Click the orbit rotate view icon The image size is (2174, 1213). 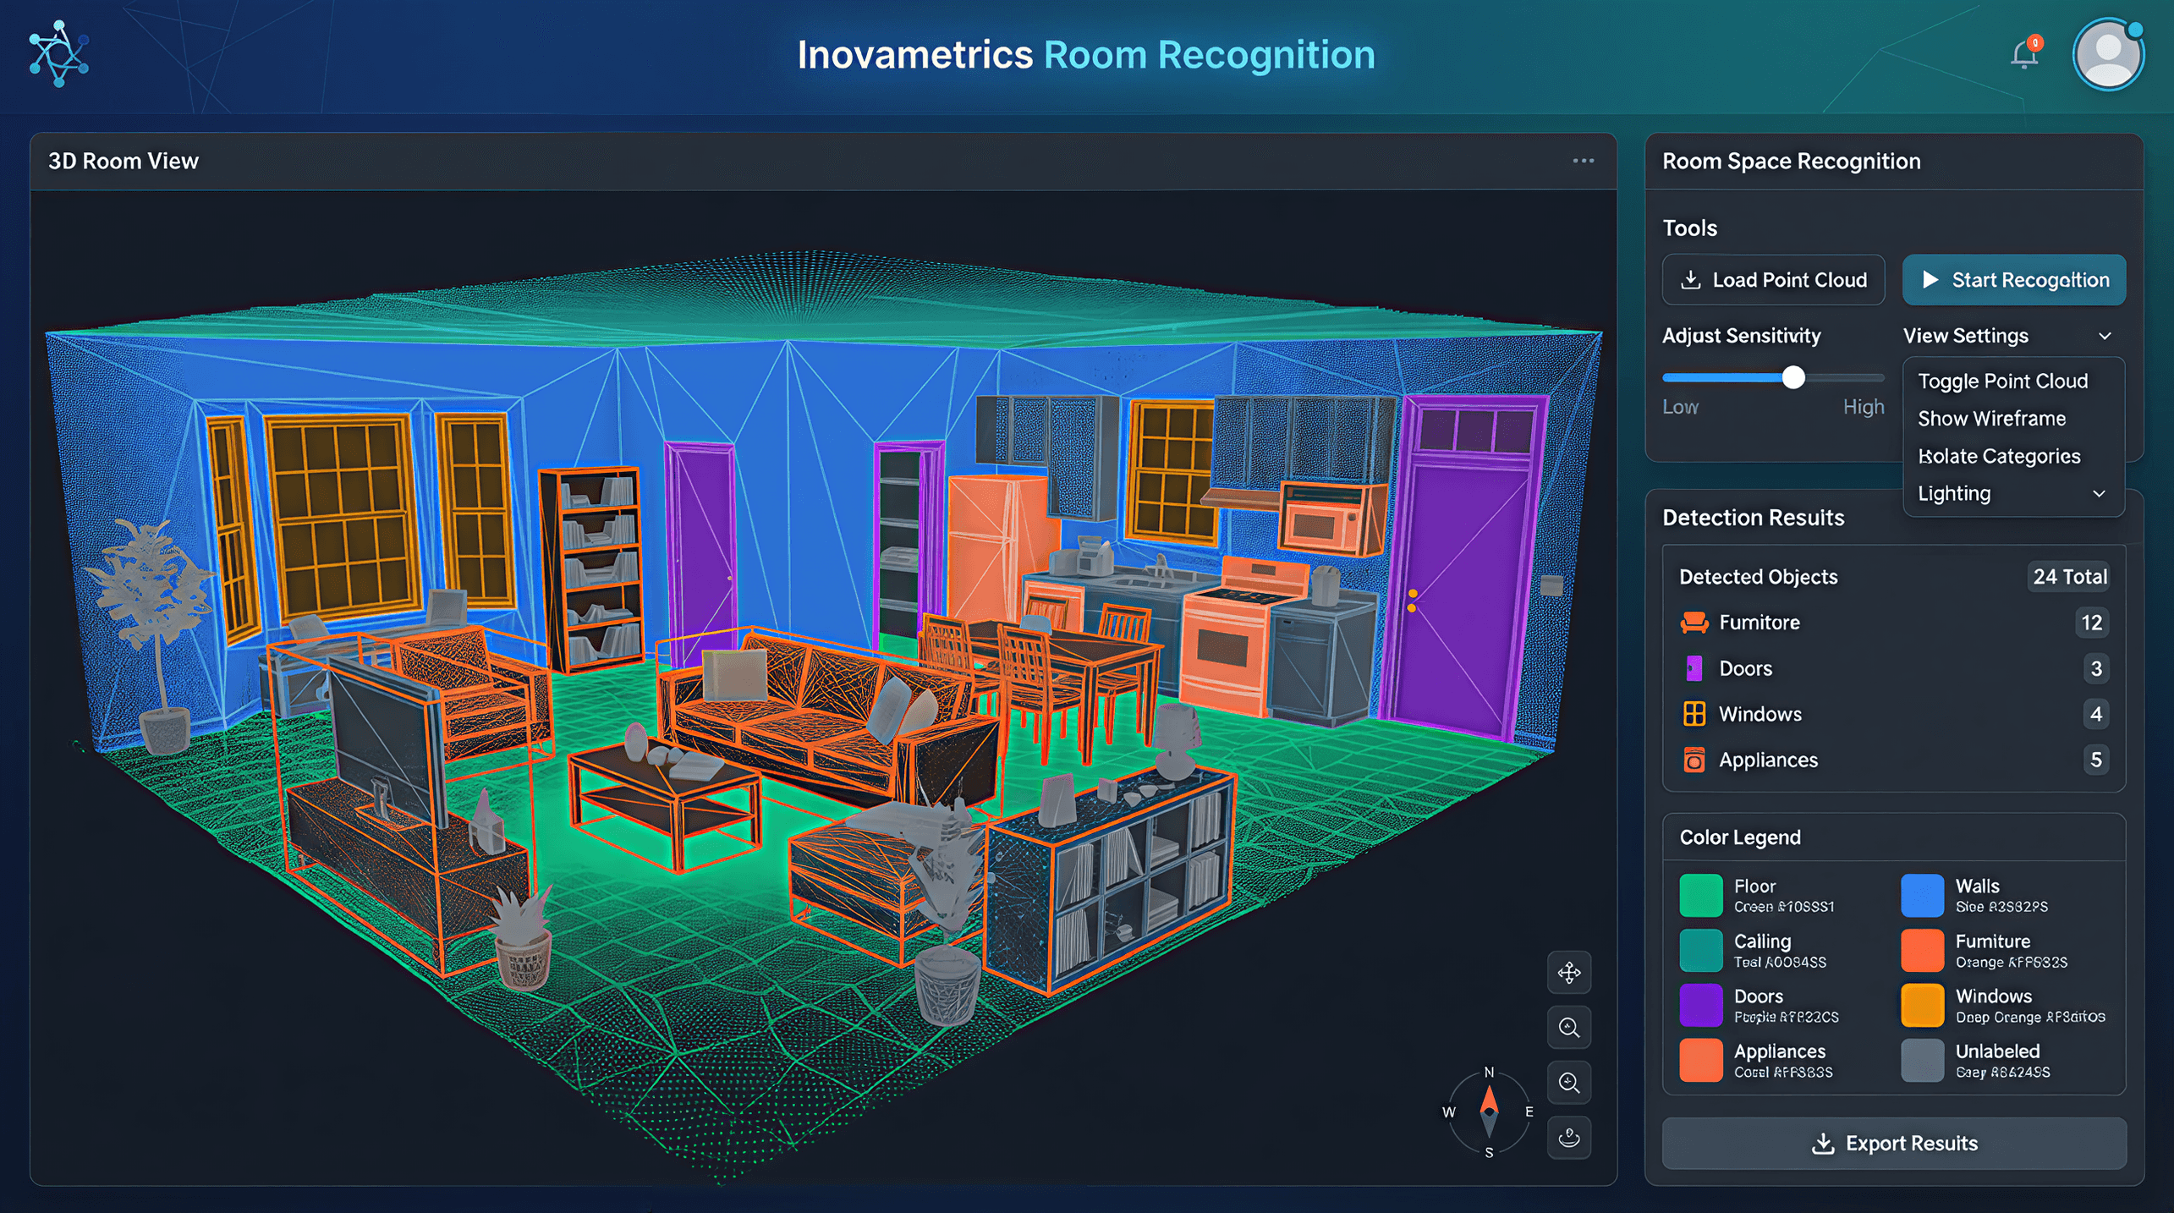(x=1569, y=1138)
